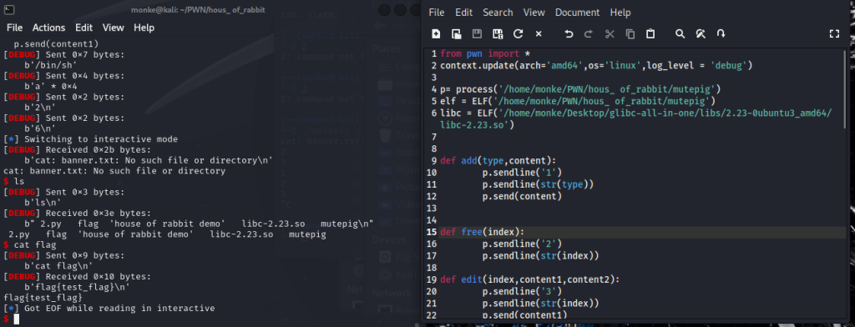
Task: Create a new document in the editor toolbar
Action: (x=436, y=34)
